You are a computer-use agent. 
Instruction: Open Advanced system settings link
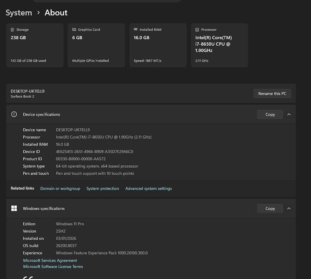click(148, 189)
